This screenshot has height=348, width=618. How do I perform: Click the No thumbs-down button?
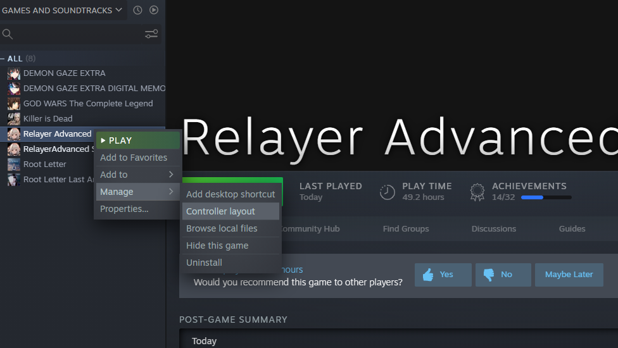coord(503,275)
